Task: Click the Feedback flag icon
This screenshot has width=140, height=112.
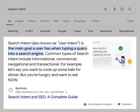Action: [119, 104]
